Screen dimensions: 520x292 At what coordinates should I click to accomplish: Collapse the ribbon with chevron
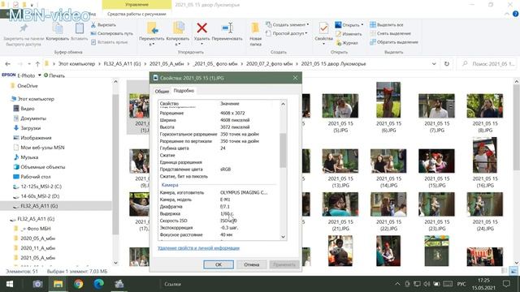pyautogui.click(x=507, y=14)
